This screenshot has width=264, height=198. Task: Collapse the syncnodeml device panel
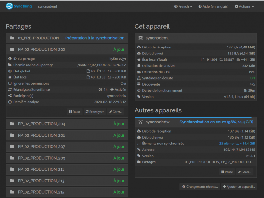[x=196, y=38]
